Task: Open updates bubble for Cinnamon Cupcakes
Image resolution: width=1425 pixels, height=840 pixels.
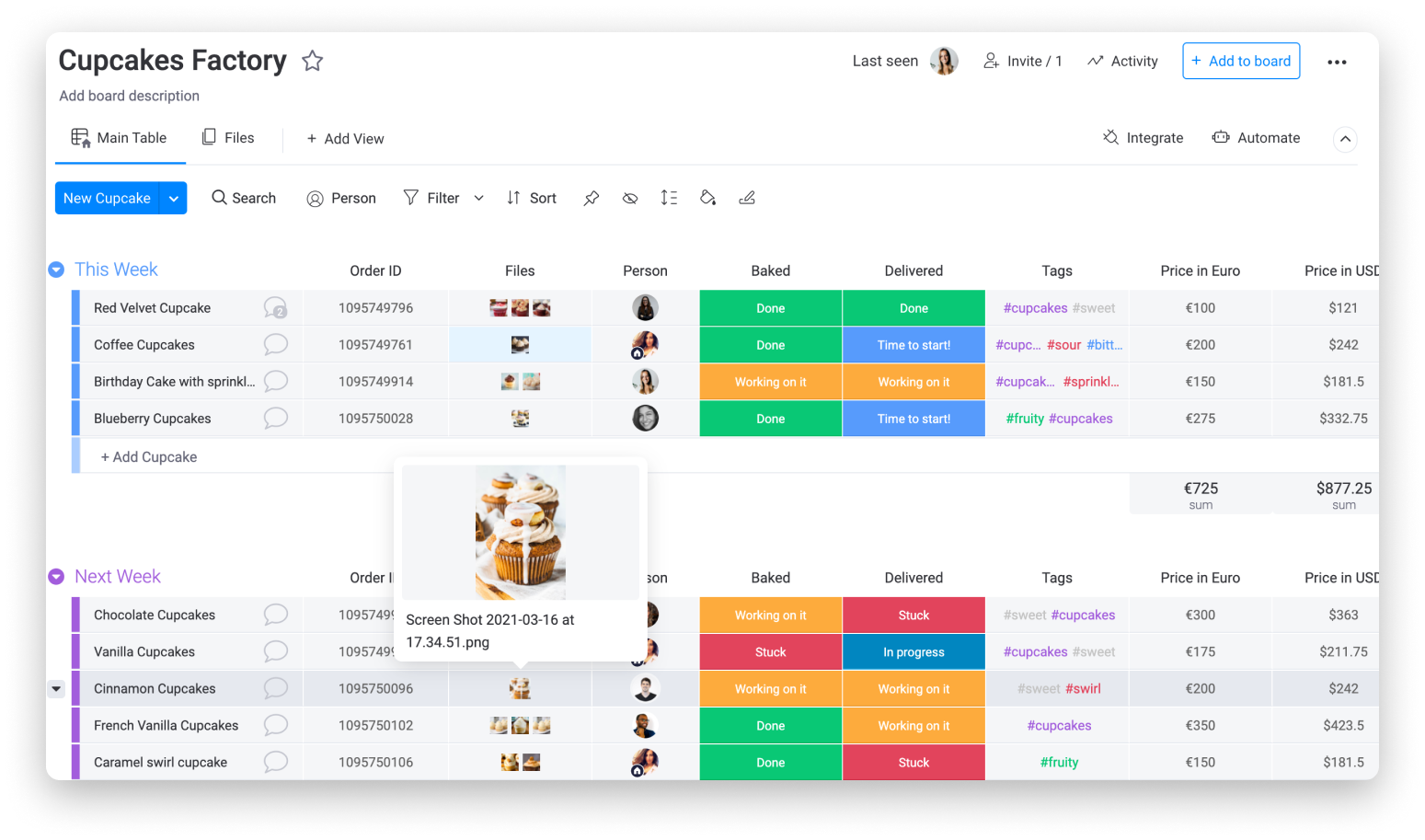Action: 276,688
